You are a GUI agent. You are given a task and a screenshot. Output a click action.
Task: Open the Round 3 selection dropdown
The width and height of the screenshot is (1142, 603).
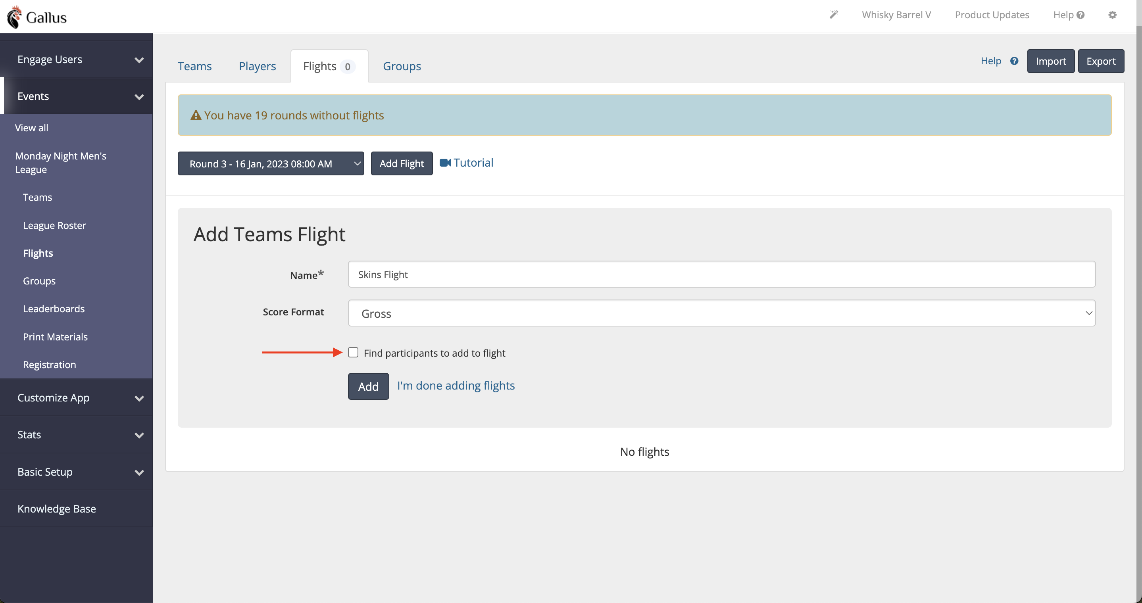tap(271, 163)
